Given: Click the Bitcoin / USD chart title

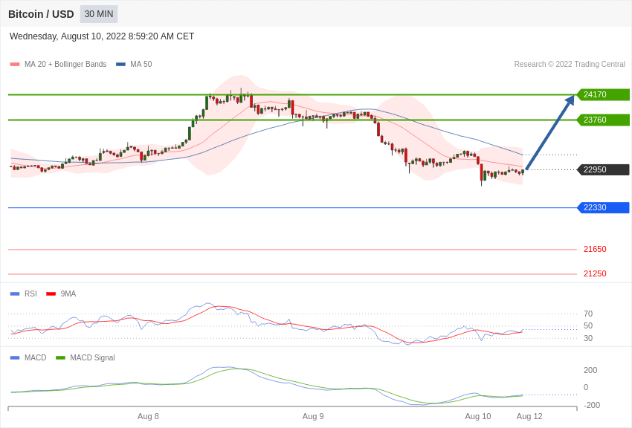Looking at the screenshot, I should pos(41,14).
